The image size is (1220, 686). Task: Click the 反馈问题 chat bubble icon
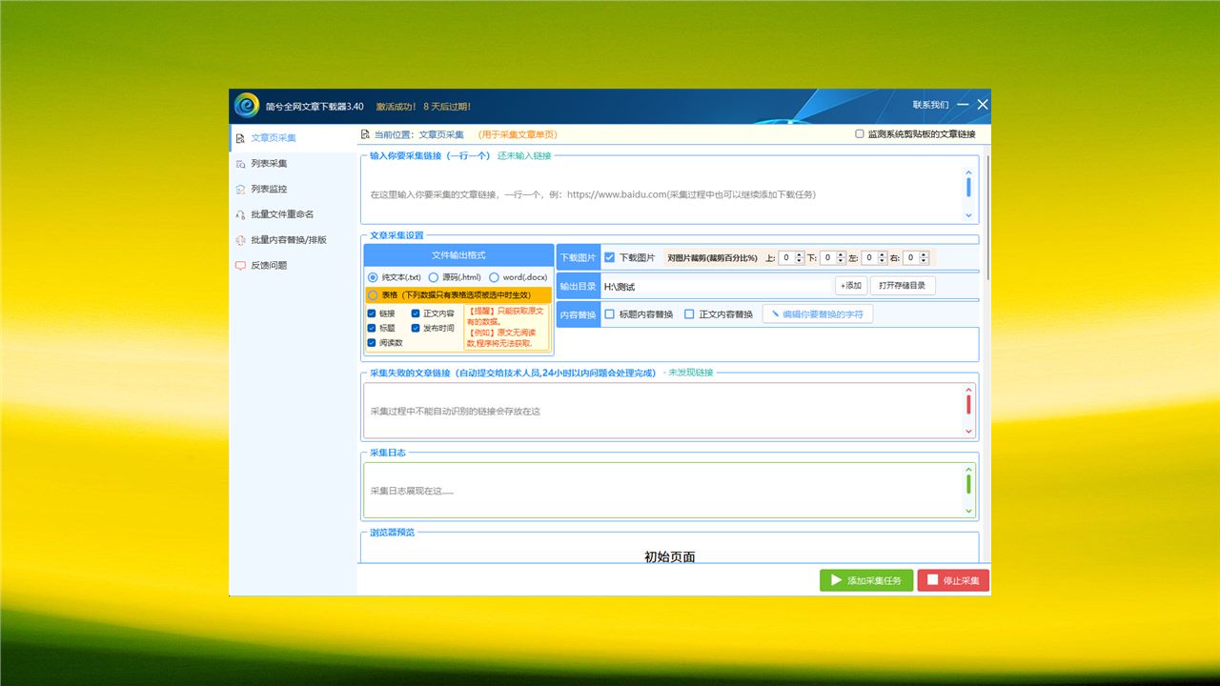click(240, 266)
